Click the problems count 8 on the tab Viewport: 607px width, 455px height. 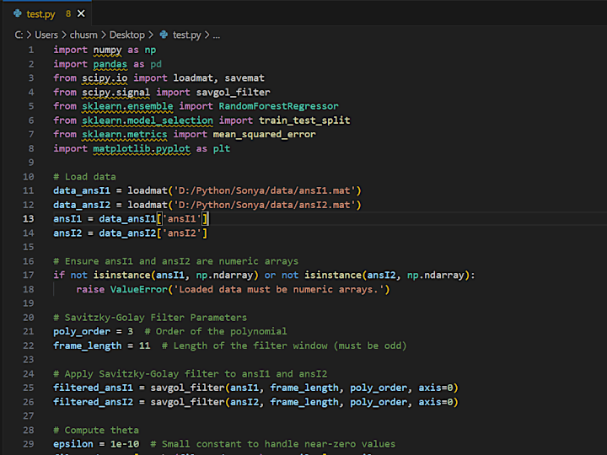click(68, 13)
